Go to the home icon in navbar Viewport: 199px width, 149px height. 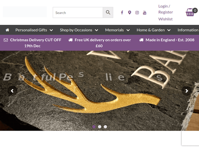point(7,30)
